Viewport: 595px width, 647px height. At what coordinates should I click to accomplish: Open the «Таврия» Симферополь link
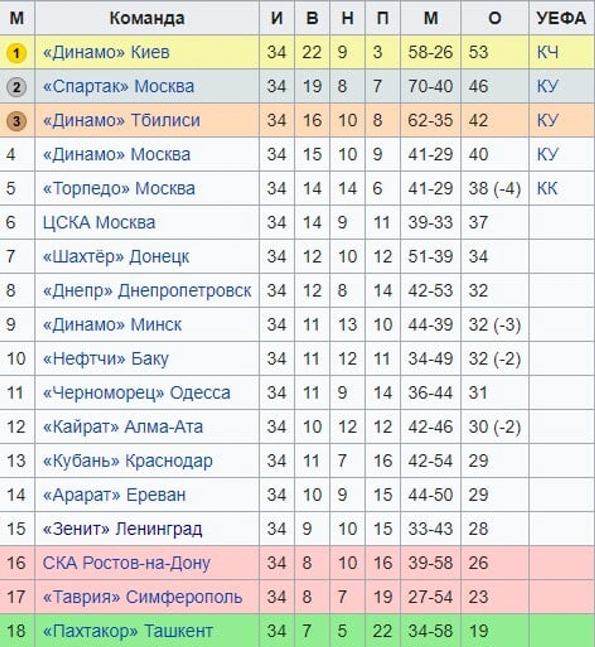(142, 597)
